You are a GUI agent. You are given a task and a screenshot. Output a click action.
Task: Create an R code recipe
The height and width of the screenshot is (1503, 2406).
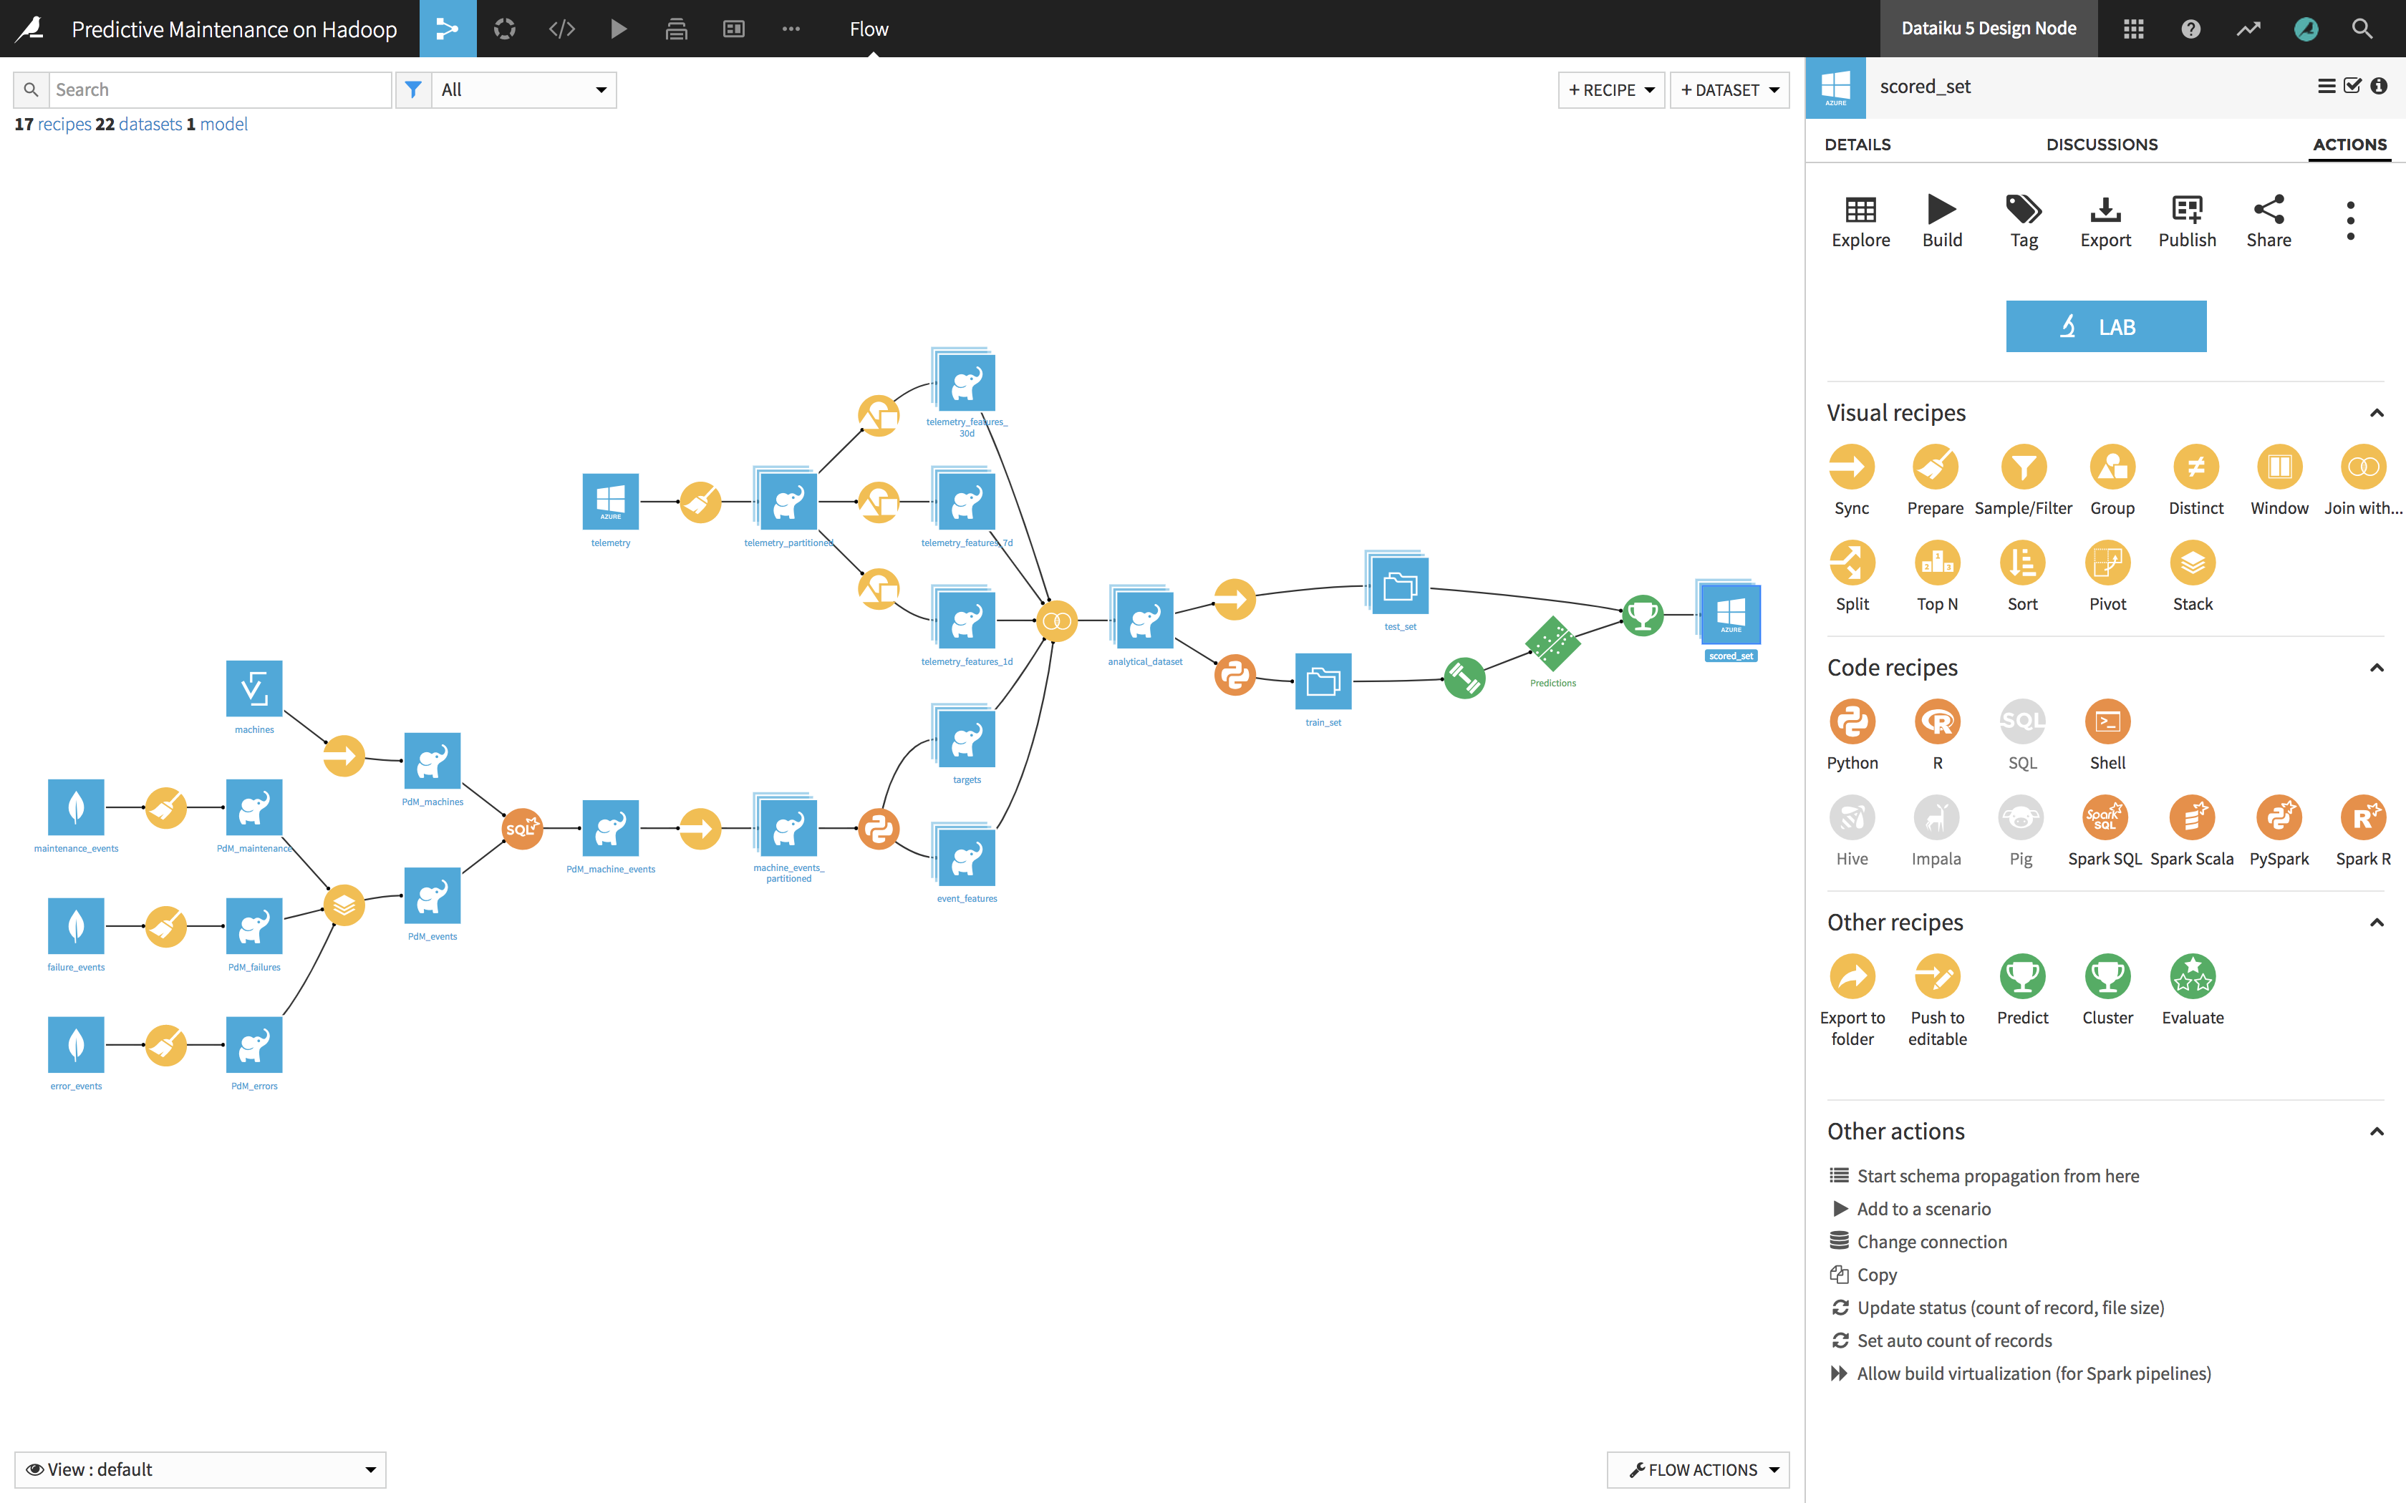click(x=1937, y=721)
